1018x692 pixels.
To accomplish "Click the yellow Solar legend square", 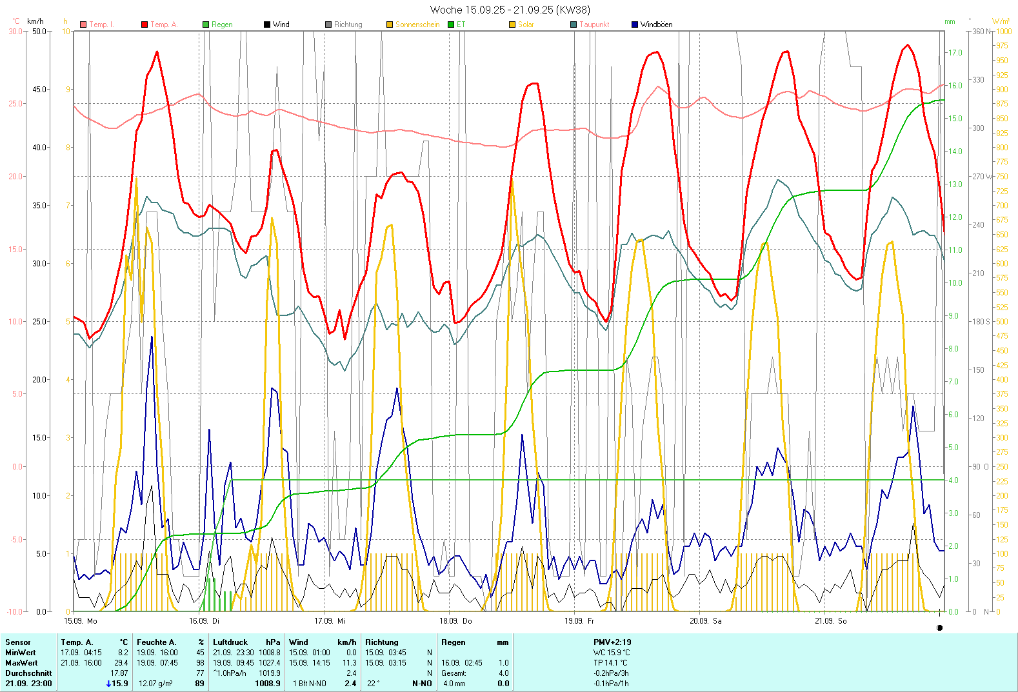I will (x=512, y=25).
